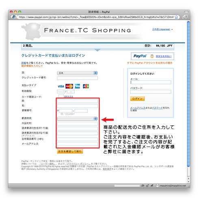Click the padlock icon next to PayPal logo
This screenshot has width=203, height=203.
pyautogui.click(x=152, y=56)
